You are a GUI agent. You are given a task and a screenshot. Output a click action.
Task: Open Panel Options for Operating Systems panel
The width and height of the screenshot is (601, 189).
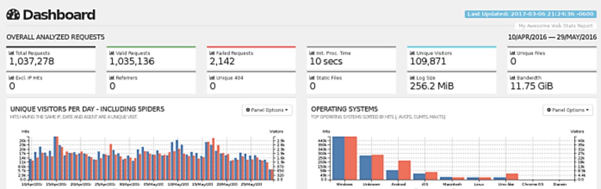click(568, 110)
